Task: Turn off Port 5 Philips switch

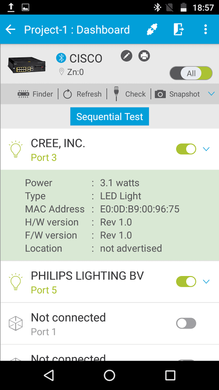Action: coord(186,282)
